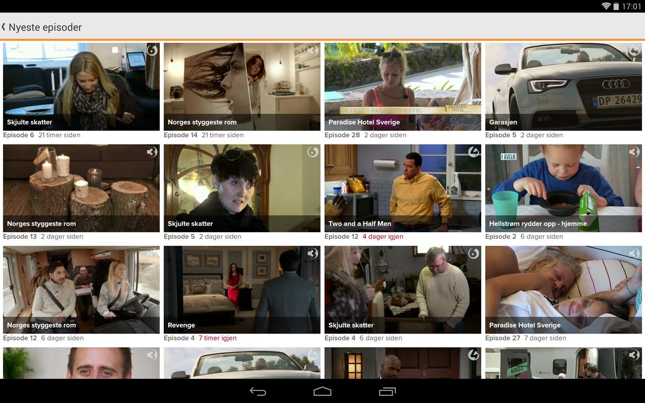Screen dimensions: 645x403
Task: Tap the 17:01 clock in status bar
Action: pos(631,7)
